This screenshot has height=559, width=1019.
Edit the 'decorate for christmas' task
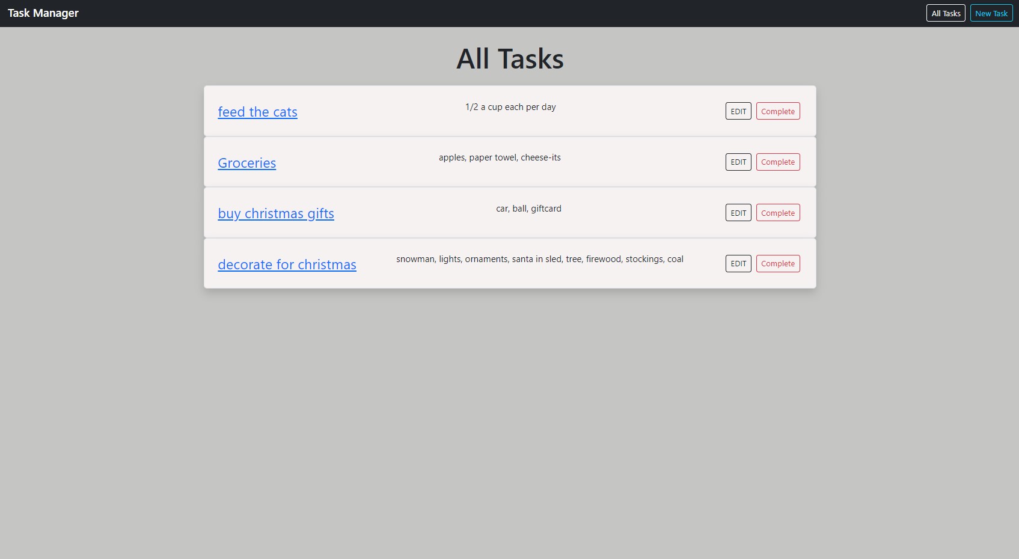tap(738, 263)
